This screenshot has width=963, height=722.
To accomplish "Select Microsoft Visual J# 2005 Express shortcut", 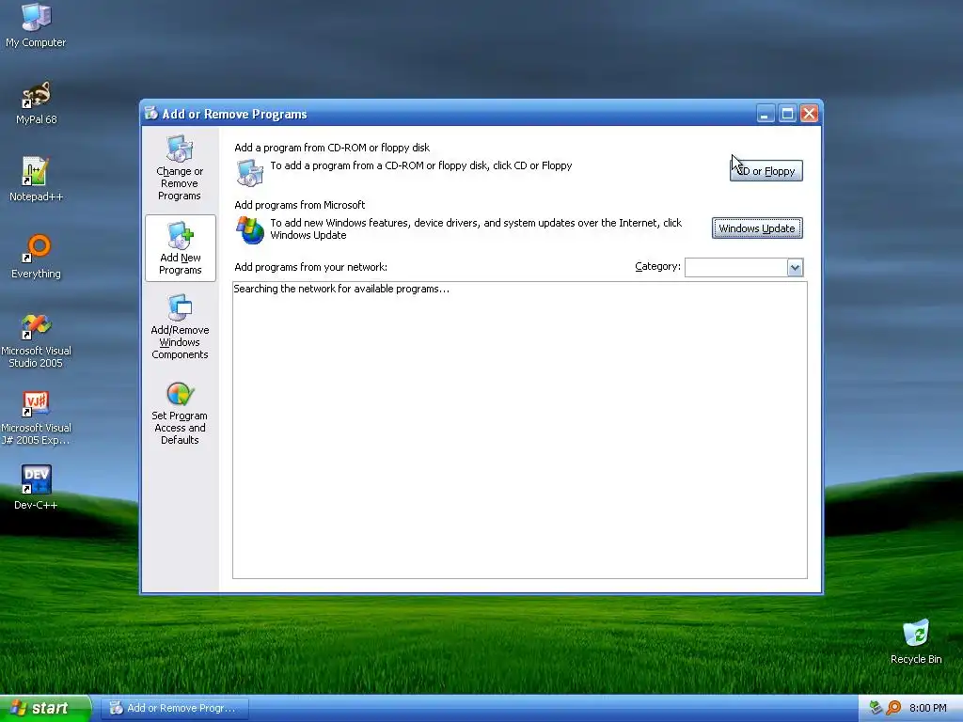I will (x=36, y=417).
